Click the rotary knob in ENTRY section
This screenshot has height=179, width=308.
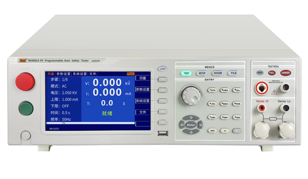191,94
